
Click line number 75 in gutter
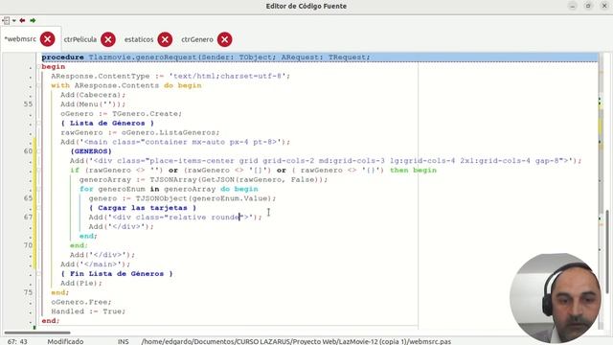(x=28, y=292)
